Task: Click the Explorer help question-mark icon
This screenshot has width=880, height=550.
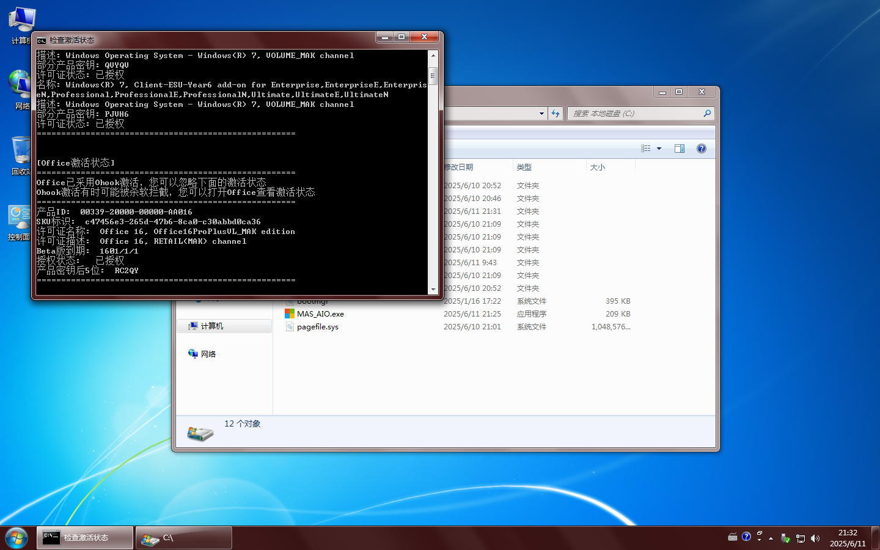Action: pos(702,148)
